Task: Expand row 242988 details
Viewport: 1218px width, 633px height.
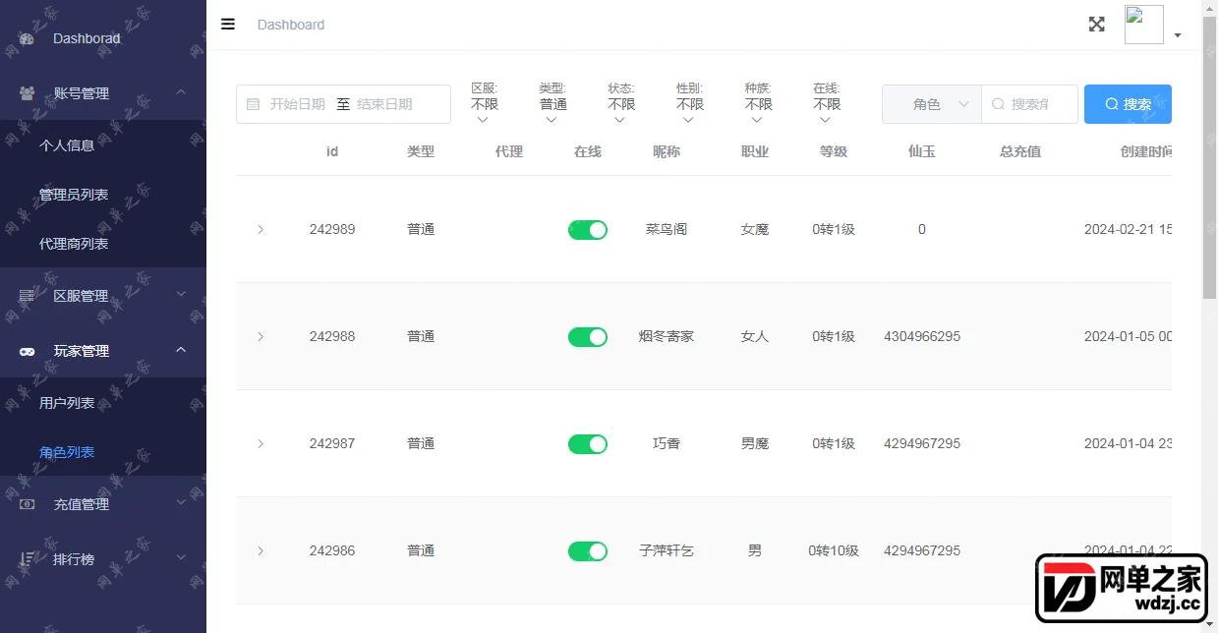Action: click(261, 336)
